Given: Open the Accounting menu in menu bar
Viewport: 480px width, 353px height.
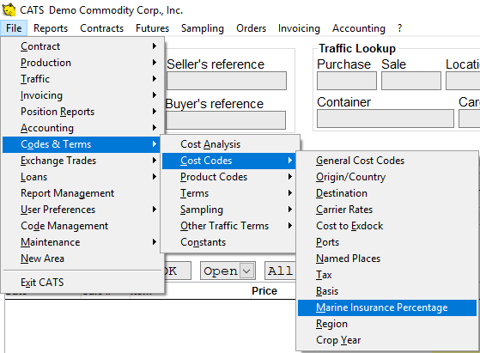Looking at the screenshot, I should click(x=358, y=28).
